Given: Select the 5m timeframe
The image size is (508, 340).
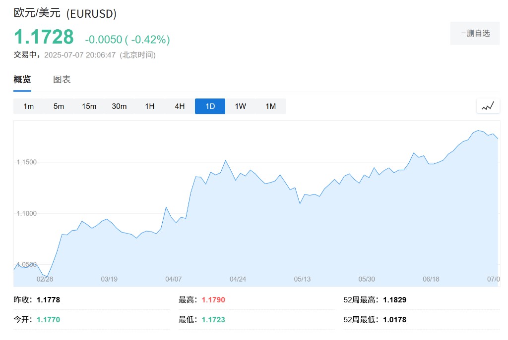Looking at the screenshot, I should click(59, 106).
